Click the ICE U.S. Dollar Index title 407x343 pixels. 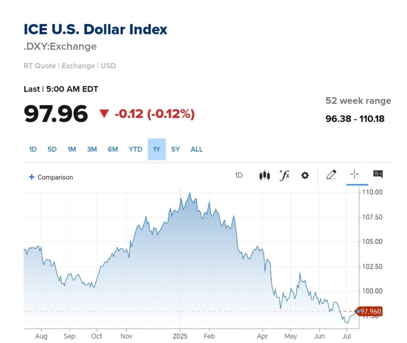(x=96, y=30)
